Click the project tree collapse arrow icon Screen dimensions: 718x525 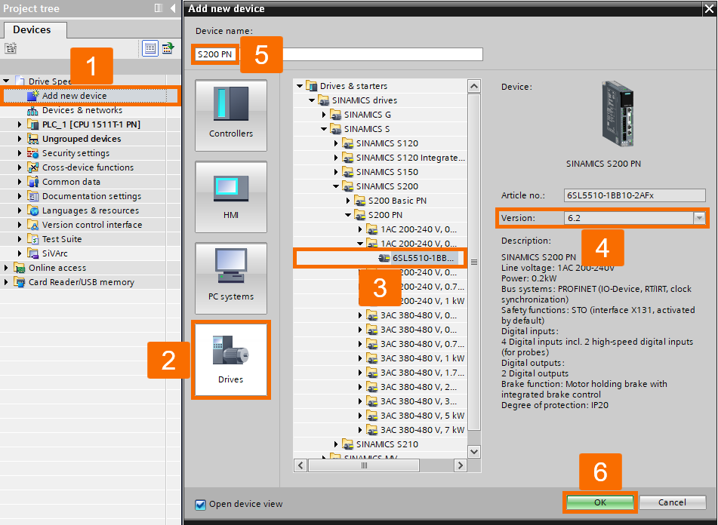coord(173,8)
